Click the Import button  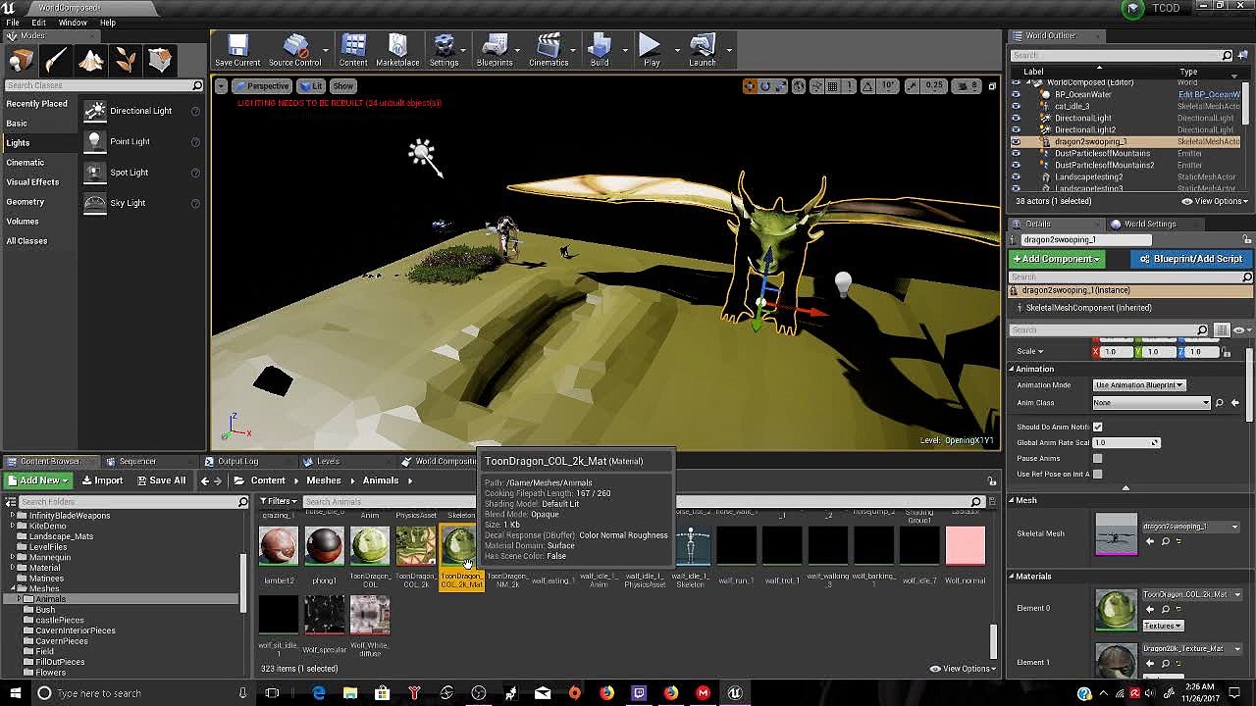click(102, 480)
